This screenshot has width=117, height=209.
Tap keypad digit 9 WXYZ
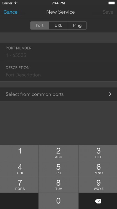(x=98, y=185)
